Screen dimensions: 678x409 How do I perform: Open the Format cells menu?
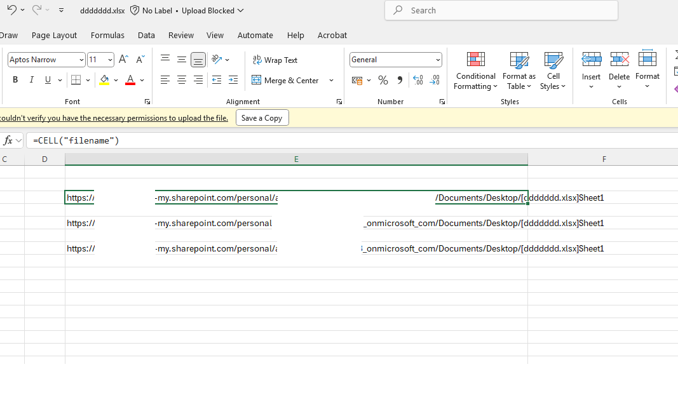click(647, 69)
